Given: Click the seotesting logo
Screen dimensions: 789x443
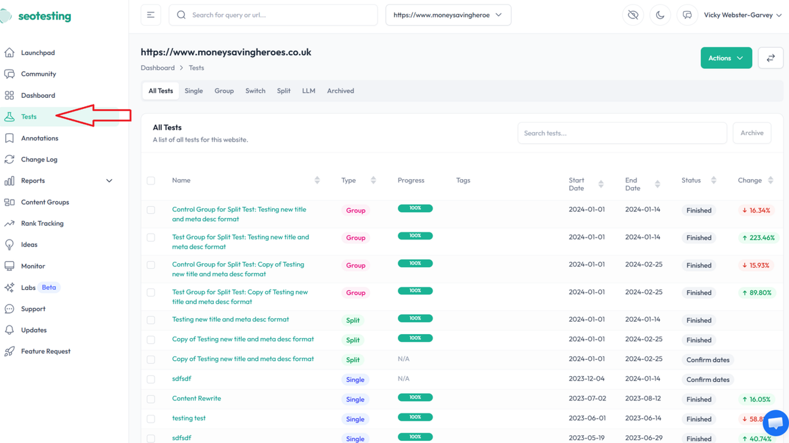Looking at the screenshot, I should (36, 16).
